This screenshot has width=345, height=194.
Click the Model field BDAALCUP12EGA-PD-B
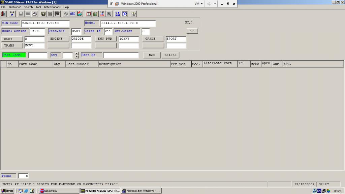pos(128,23)
